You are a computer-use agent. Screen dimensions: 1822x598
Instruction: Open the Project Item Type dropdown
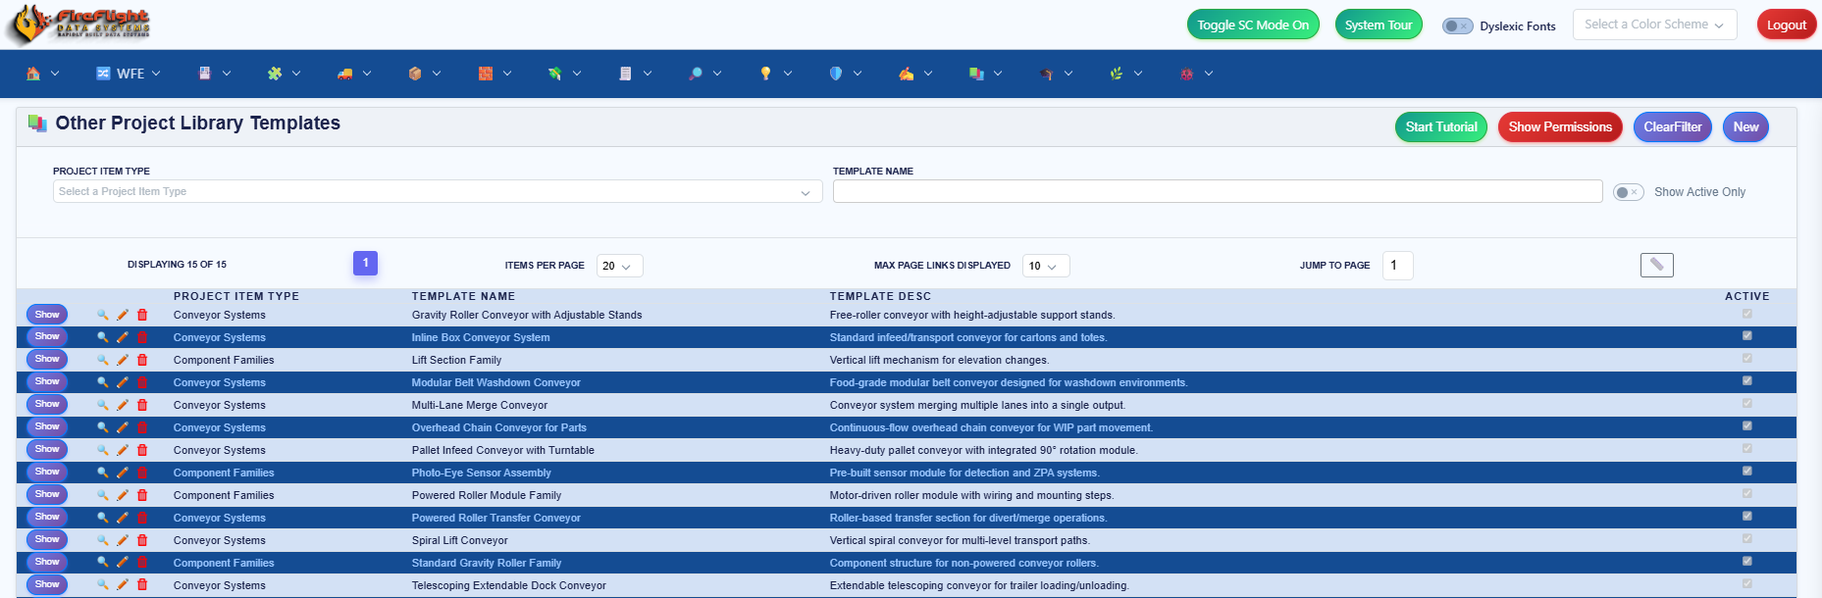click(438, 191)
